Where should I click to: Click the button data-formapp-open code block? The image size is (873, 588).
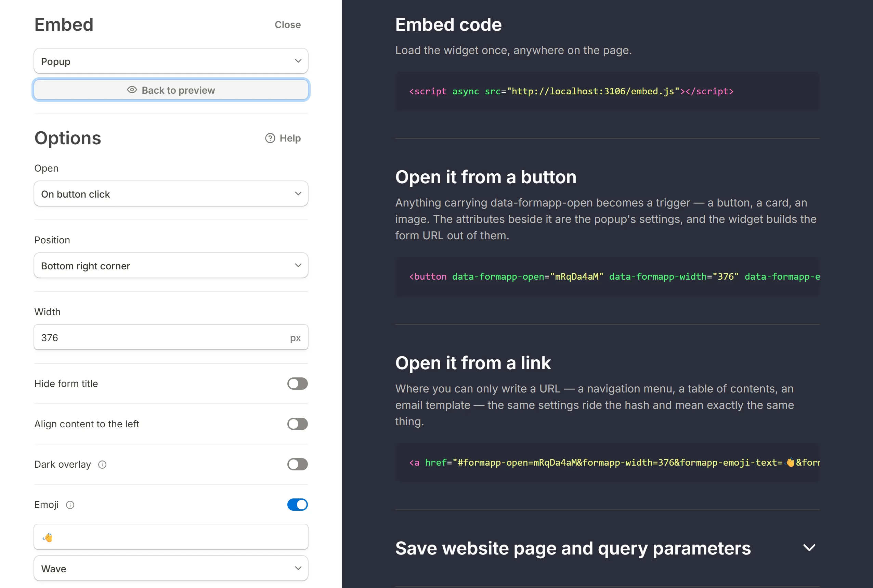point(607,277)
